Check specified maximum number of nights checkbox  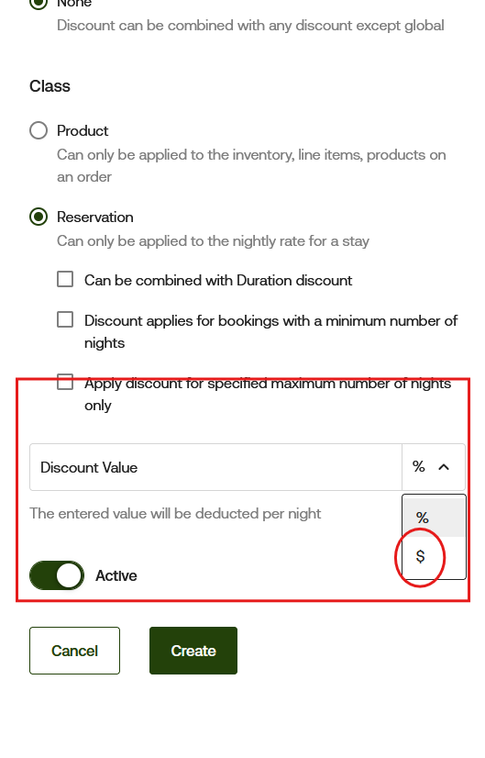(65, 382)
